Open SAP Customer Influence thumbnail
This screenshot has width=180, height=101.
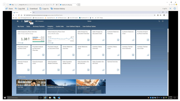click(91, 87)
